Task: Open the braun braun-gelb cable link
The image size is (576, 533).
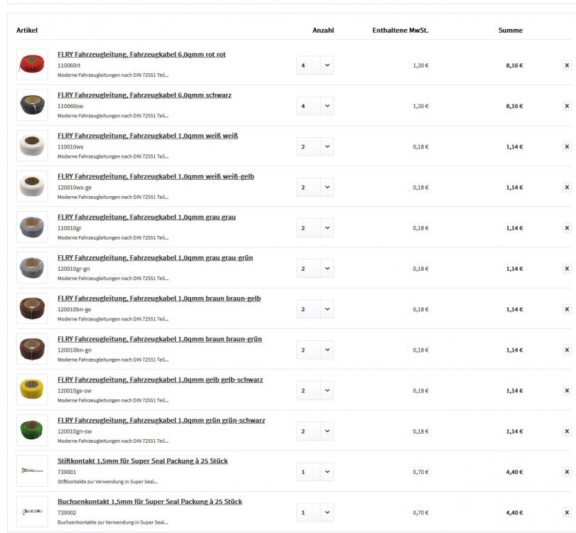Action: pos(159,298)
